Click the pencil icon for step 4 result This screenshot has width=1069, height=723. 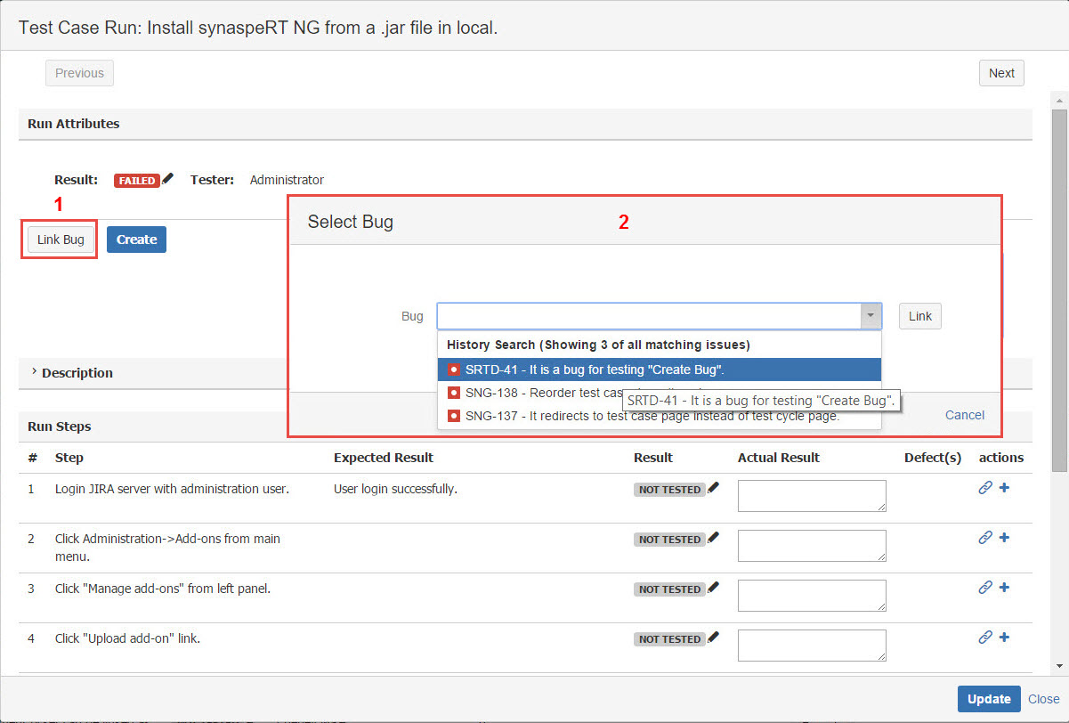click(713, 638)
